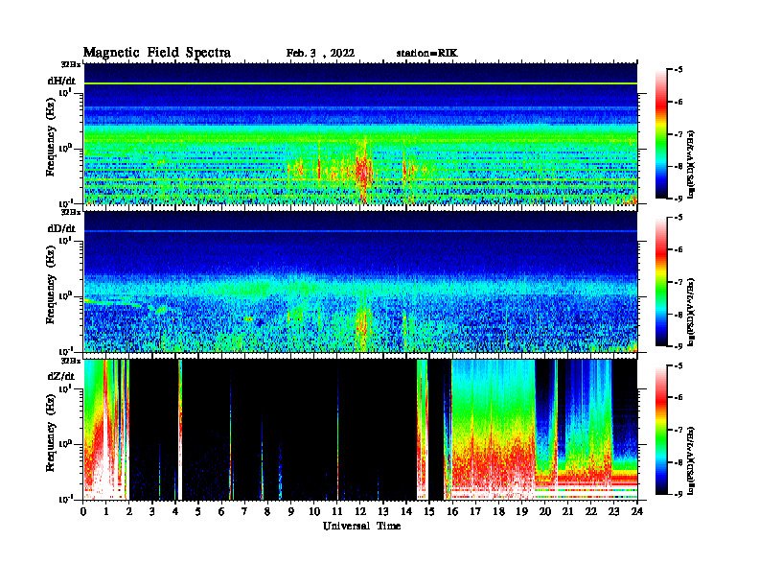Click the hour 2 tick label on time axis

[x=129, y=511]
